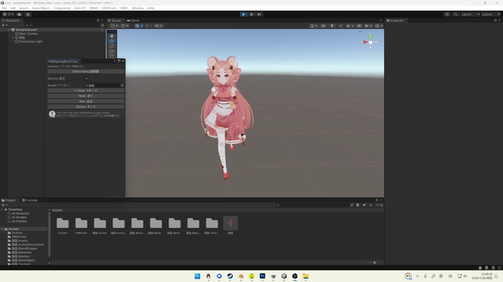The height and width of the screenshot is (282, 503).
Task: Open the UniGLTF menu
Action: pos(80,8)
